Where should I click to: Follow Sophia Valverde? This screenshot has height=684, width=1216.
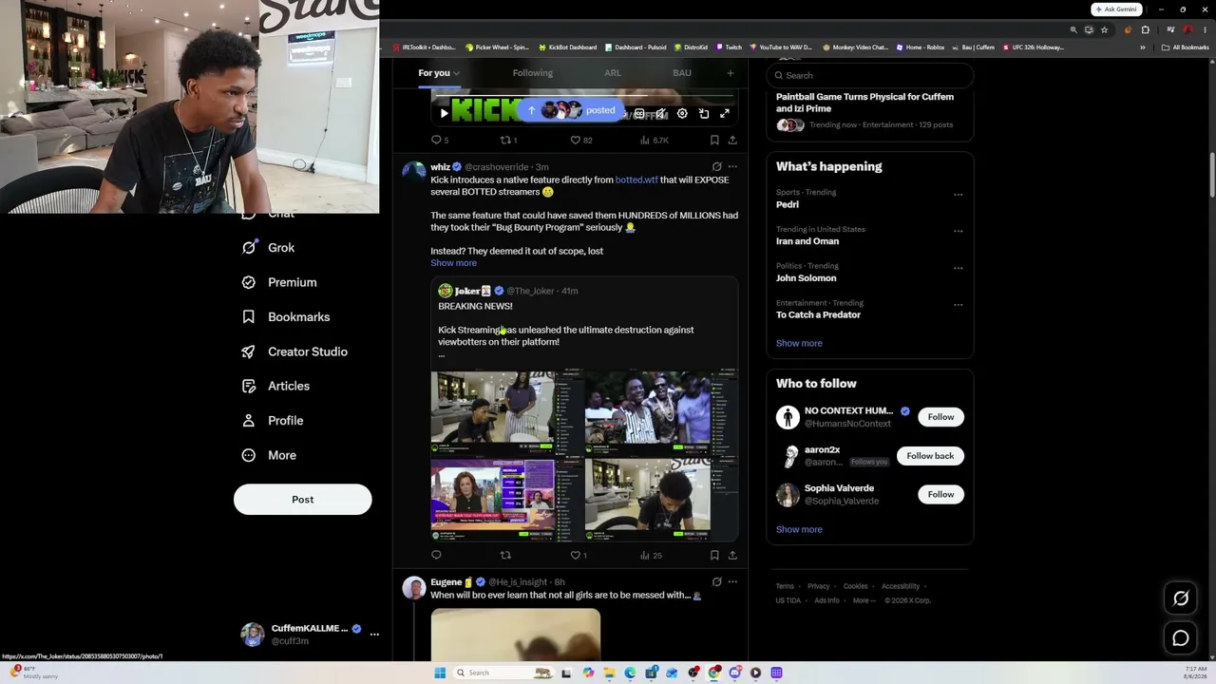940,494
